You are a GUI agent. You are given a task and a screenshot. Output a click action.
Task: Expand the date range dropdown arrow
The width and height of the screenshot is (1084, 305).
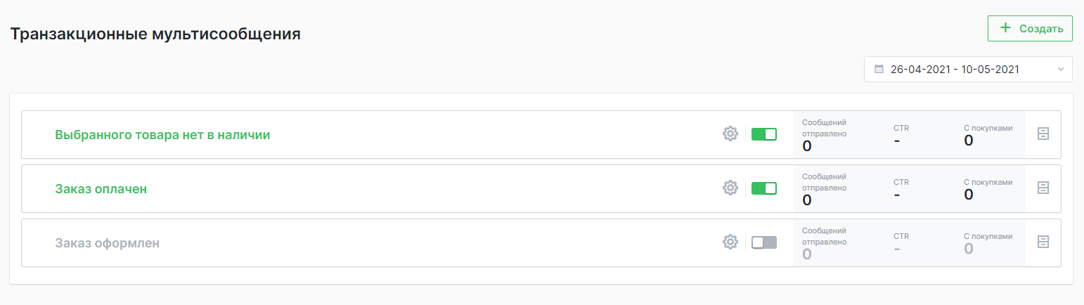tap(1060, 70)
